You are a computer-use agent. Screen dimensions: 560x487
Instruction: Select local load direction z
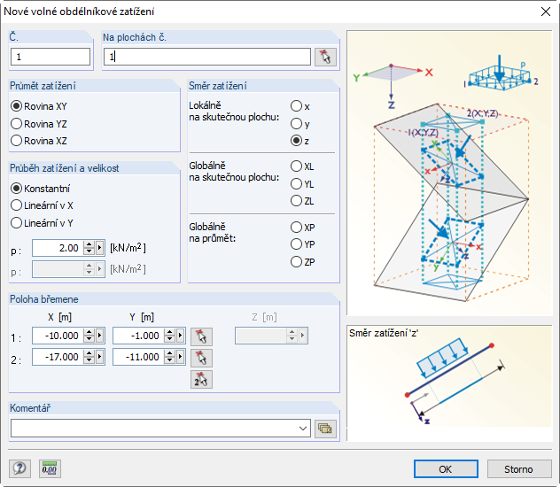[x=300, y=141]
